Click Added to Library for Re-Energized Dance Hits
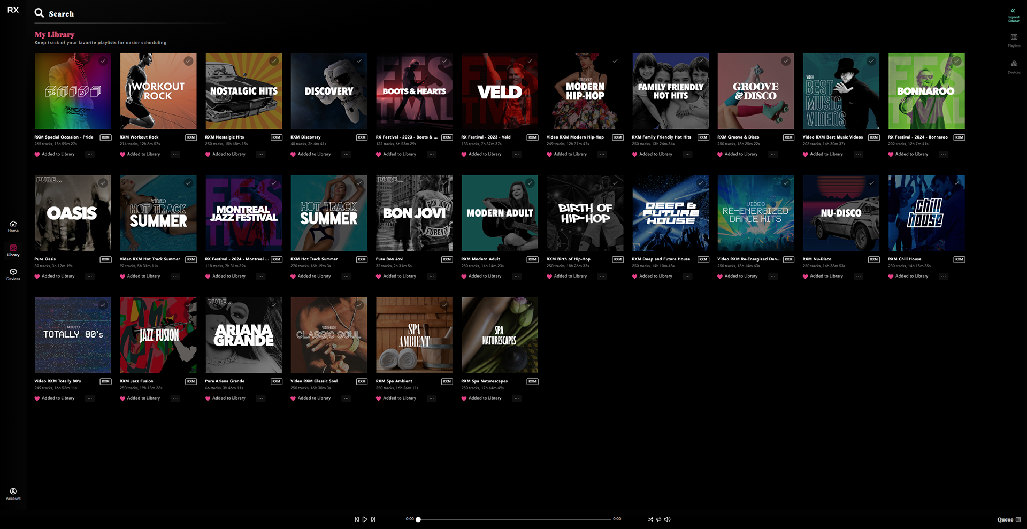The width and height of the screenshot is (1027, 529). coord(741,276)
